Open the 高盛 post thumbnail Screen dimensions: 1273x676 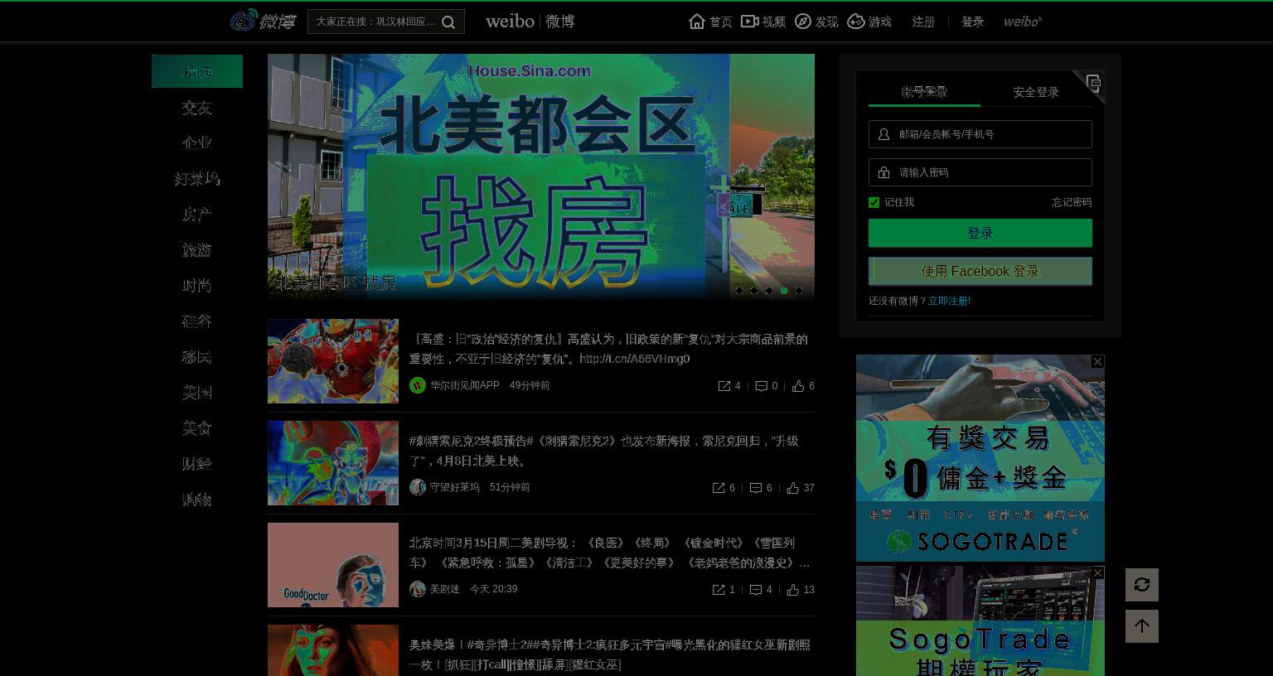click(x=333, y=361)
